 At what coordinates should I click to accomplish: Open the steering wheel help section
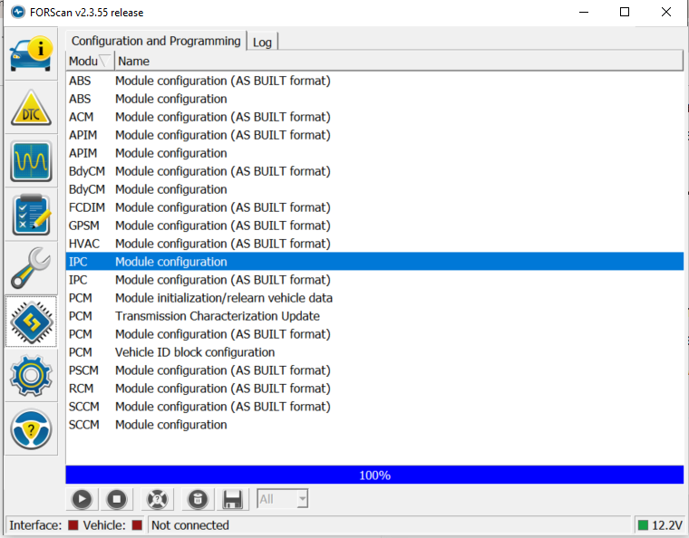31,428
